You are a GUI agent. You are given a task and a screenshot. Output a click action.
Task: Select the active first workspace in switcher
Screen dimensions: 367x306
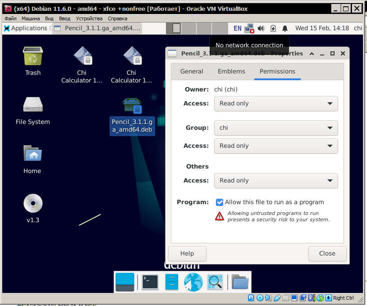point(174,28)
